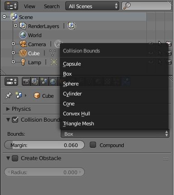
Task: Toggle renderability for the Cube row
Action: [x=169, y=53]
